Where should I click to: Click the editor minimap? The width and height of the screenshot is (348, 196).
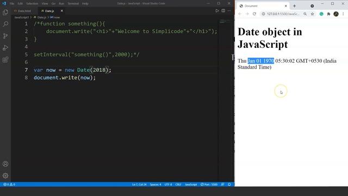pos(225,22)
